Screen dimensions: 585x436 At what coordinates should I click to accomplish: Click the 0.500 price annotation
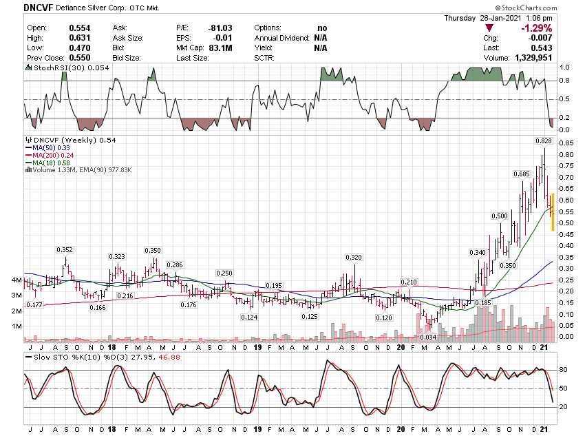(500, 216)
